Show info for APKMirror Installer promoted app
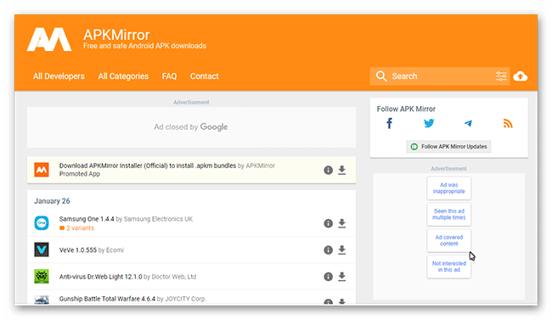552x320 pixels. click(328, 170)
